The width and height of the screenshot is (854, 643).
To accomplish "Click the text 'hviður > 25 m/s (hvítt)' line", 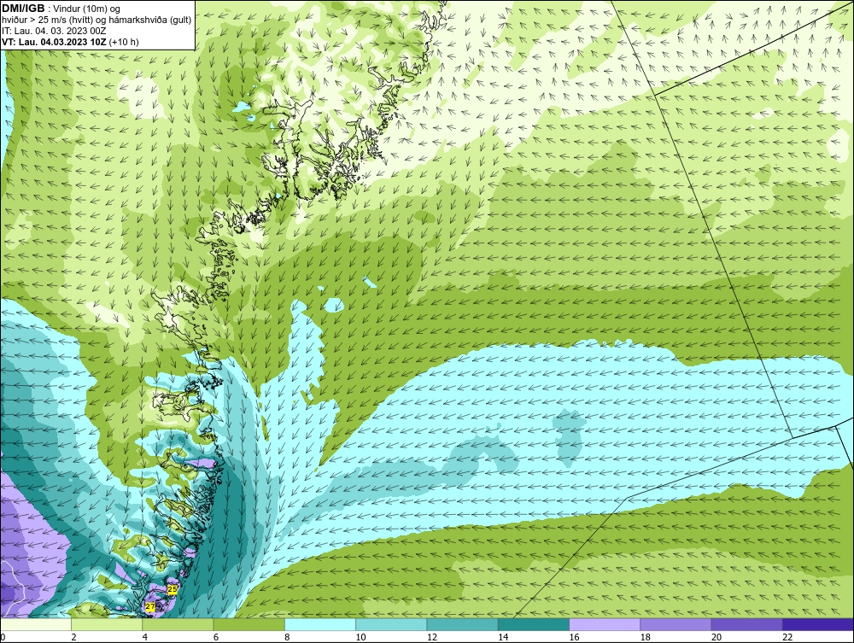I will coord(97,20).
